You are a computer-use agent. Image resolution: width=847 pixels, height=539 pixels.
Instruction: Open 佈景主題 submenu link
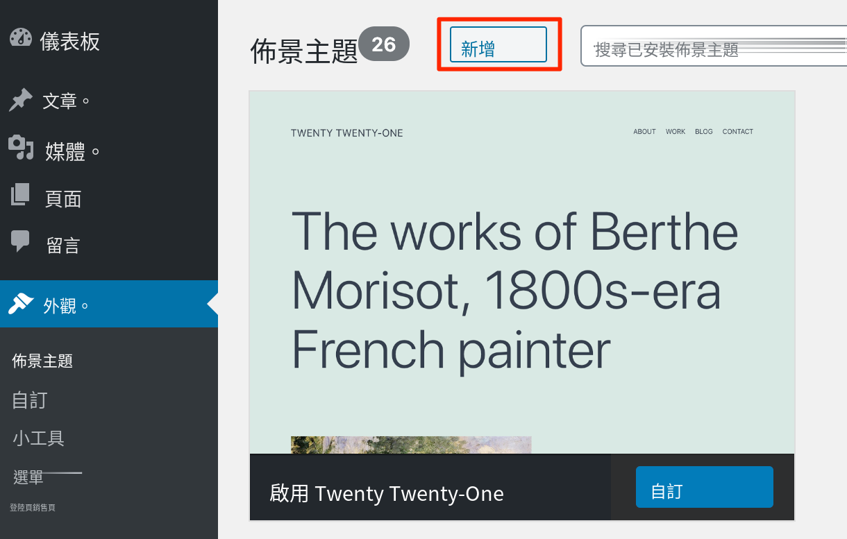(43, 361)
